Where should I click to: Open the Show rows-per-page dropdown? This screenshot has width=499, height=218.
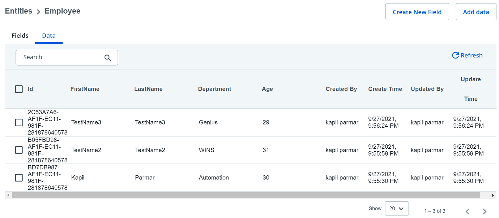(397, 208)
